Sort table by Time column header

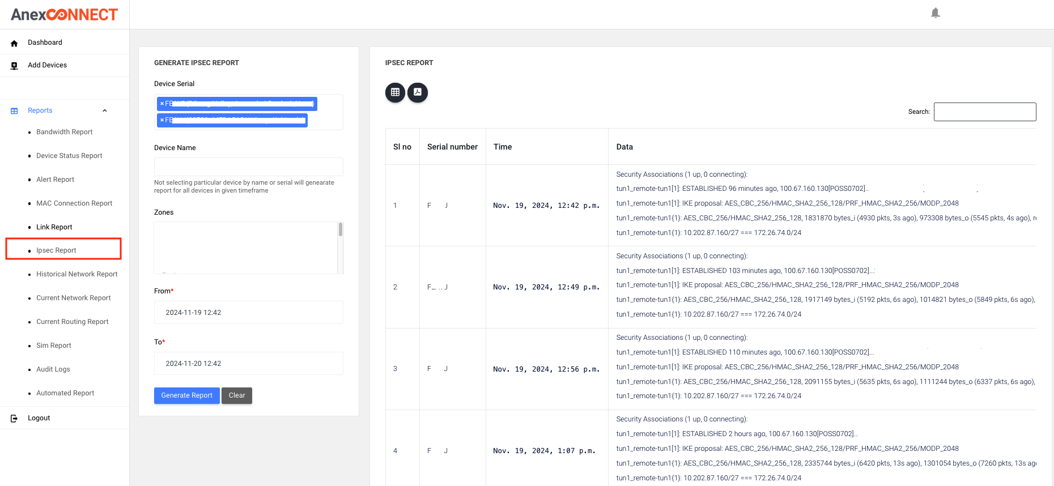click(x=503, y=147)
